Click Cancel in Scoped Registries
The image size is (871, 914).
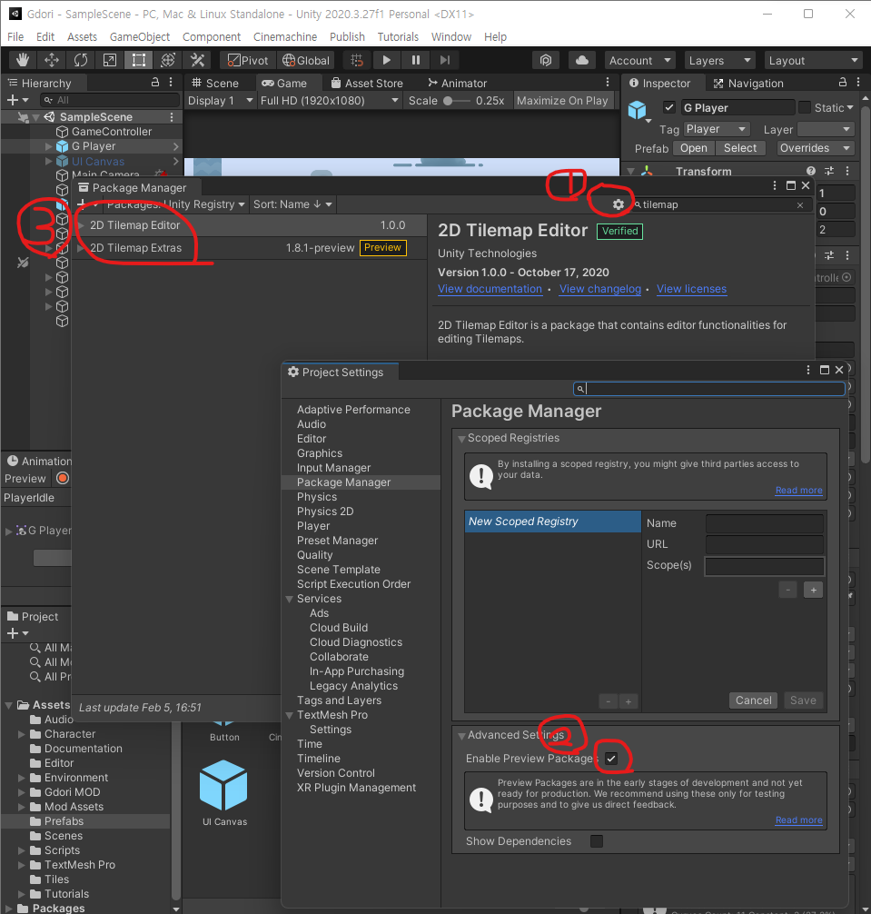[753, 700]
